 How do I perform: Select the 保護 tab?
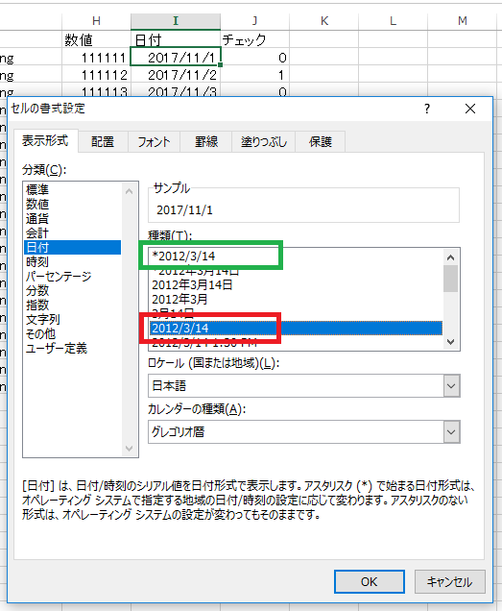coord(321,141)
